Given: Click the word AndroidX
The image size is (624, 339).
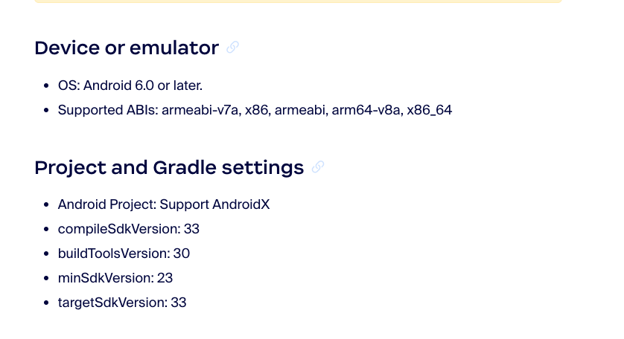Looking at the screenshot, I should (241, 204).
